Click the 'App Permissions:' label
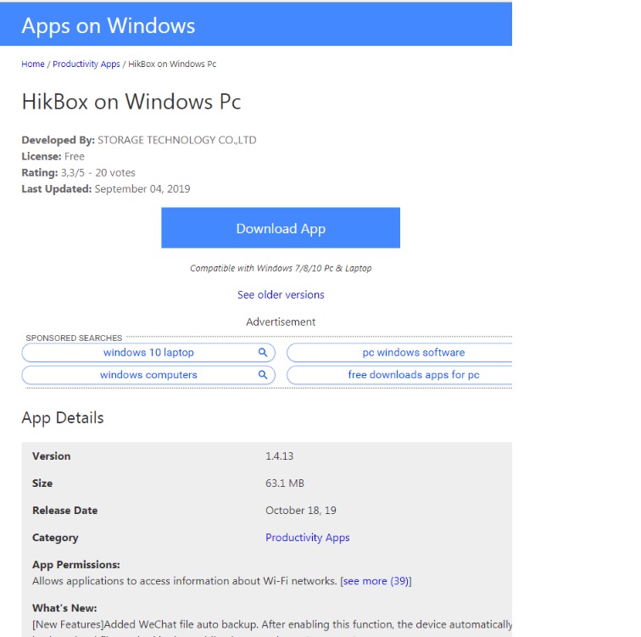This screenshot has width=641, height=637. click(x=76, y=565)
